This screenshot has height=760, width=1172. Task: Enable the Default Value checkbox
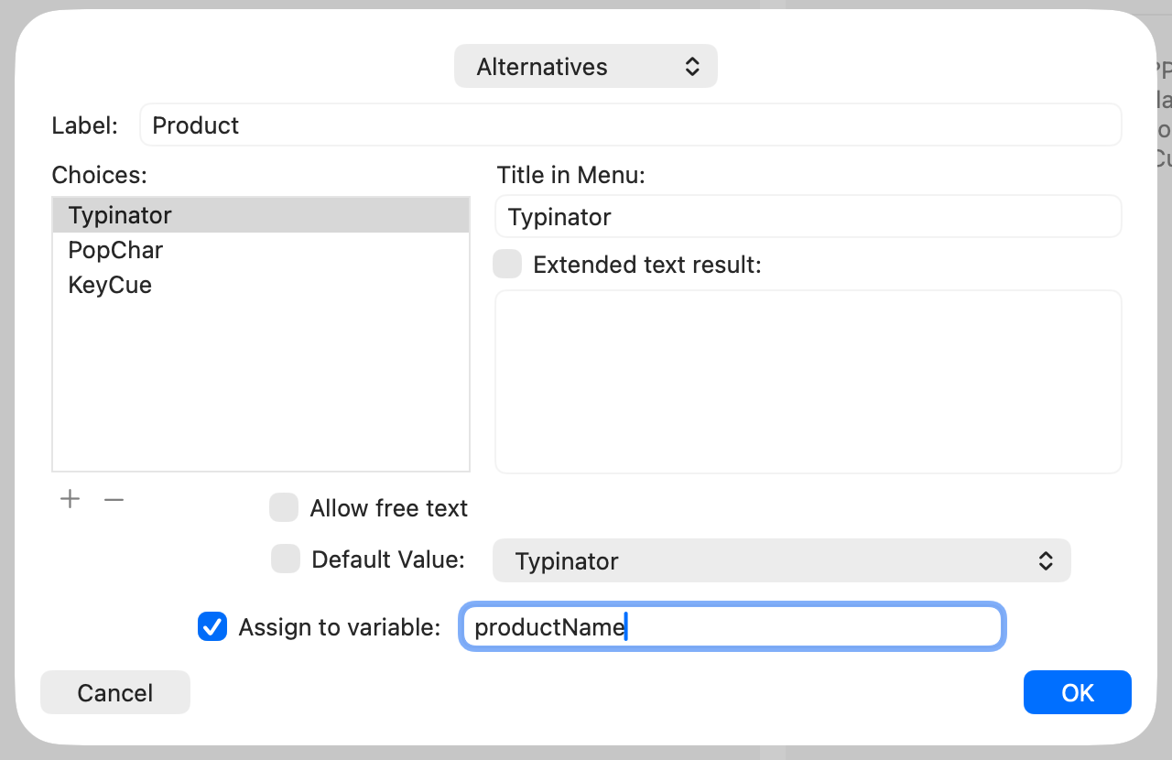click(x=286, y=559)
